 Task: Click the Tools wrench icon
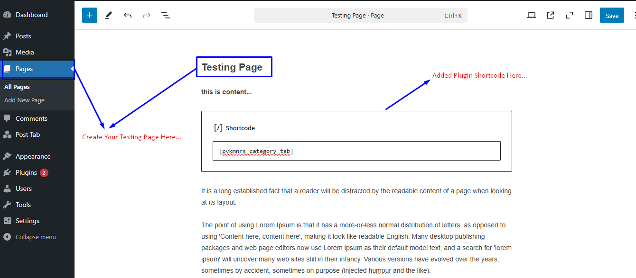pos(7,205)
